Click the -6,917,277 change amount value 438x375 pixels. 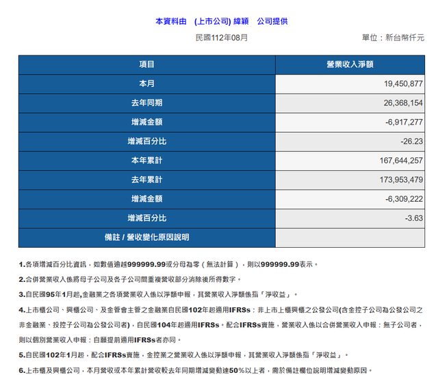tap(400, 122)
